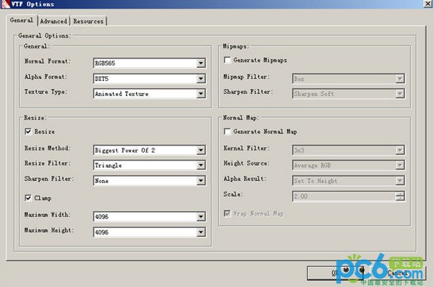Switch to the Advanced tab
The image size is (434, 287).
[x=54, y=21]
